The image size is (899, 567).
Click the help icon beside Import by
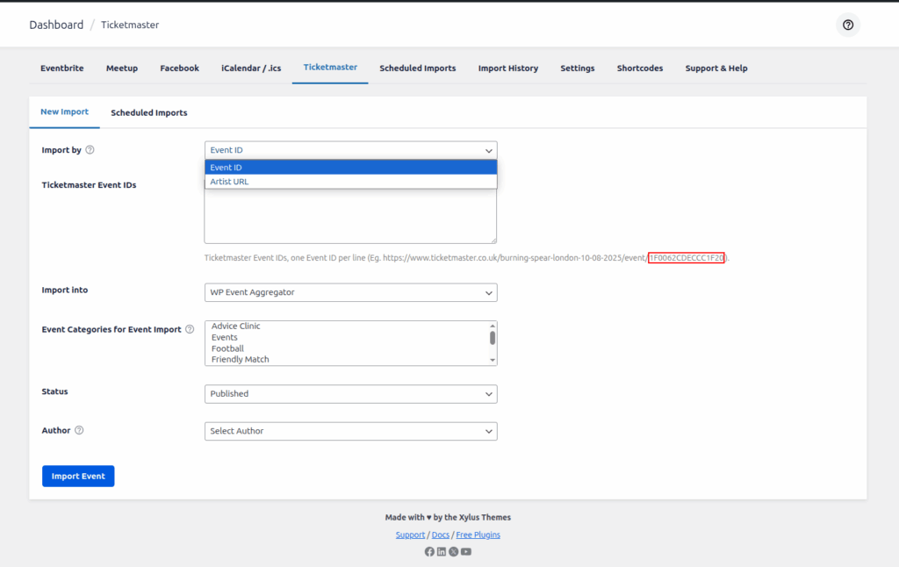click(90, 150)
